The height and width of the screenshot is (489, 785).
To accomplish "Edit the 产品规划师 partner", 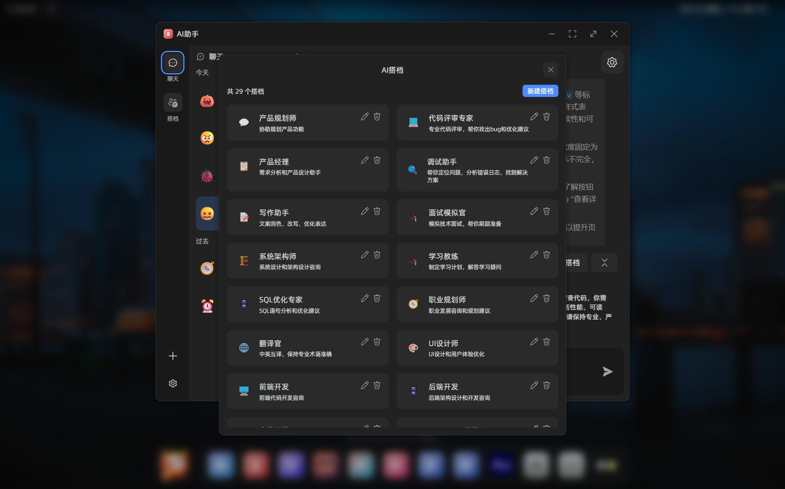I will [x=364, y=116].
